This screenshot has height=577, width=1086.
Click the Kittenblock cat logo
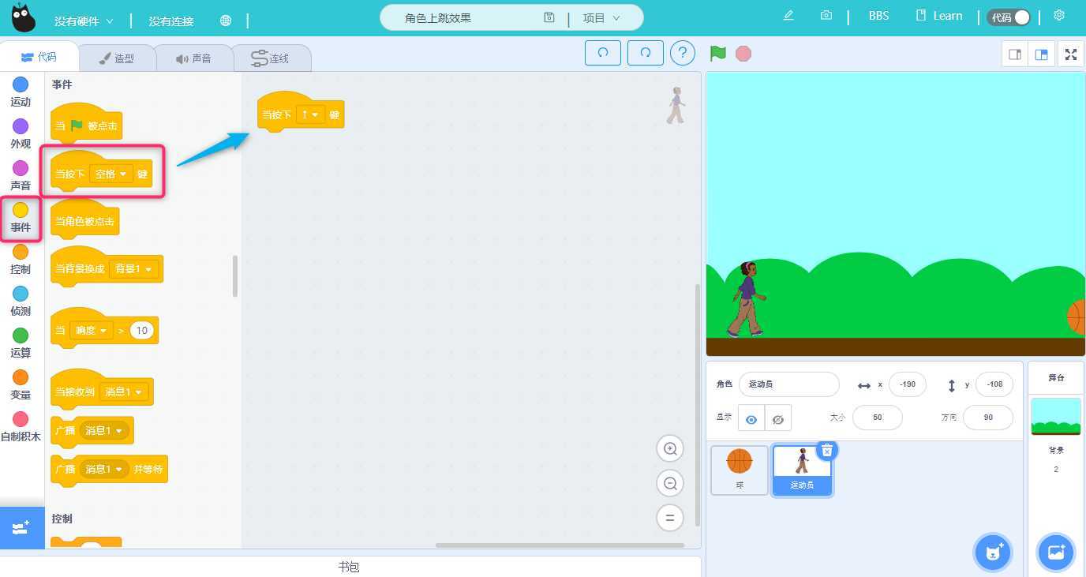(x=23, y=17)
